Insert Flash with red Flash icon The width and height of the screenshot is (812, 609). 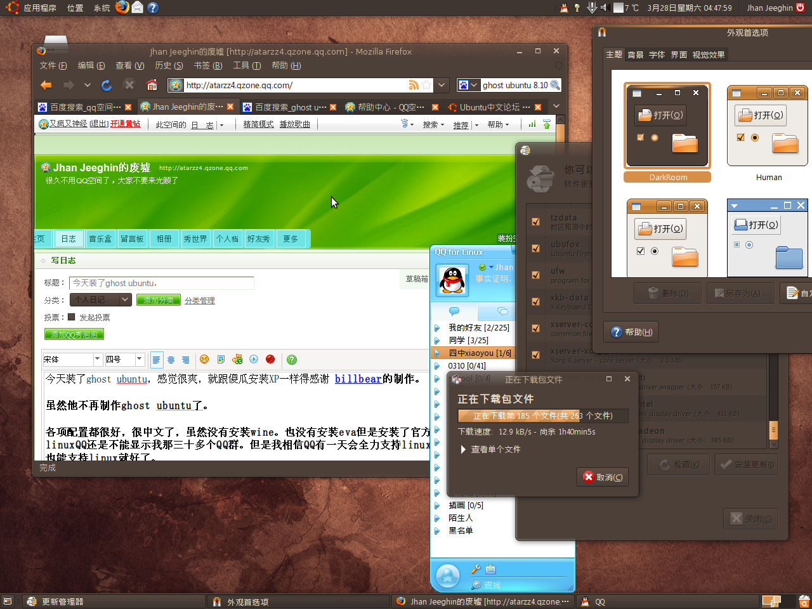[x=270, y=359]
